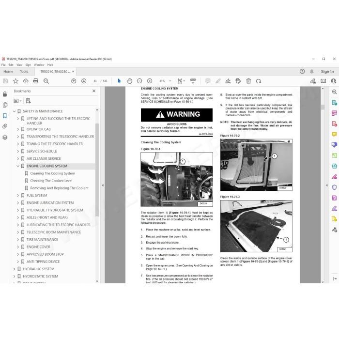This screenshot has width=339, height=339.
Task: Switch to the Home tab
Action: [x=8, y=72]
